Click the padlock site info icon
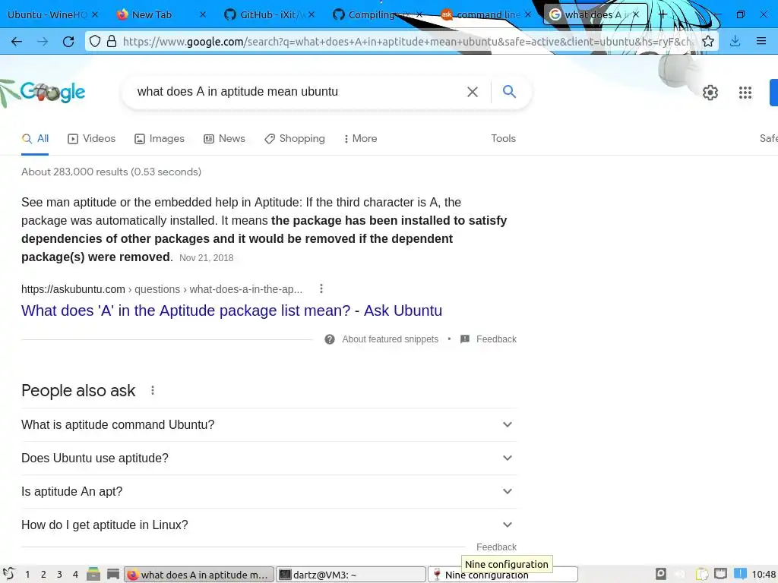Screen dimensions: 778x583 pyautogui.click(x=112, y=41)
